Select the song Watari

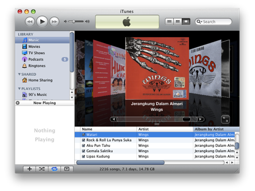coord(92,135)
